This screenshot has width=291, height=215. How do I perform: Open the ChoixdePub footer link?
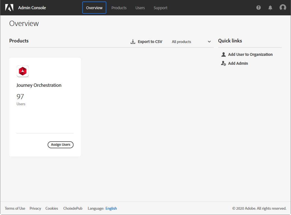[x=73, y=208]
